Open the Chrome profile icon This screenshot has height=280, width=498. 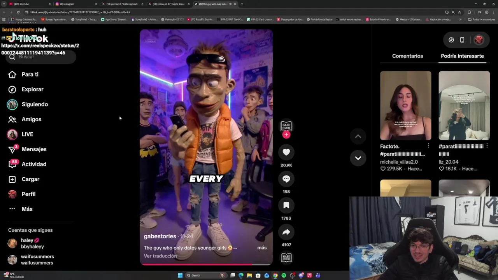tap(486, 12)
